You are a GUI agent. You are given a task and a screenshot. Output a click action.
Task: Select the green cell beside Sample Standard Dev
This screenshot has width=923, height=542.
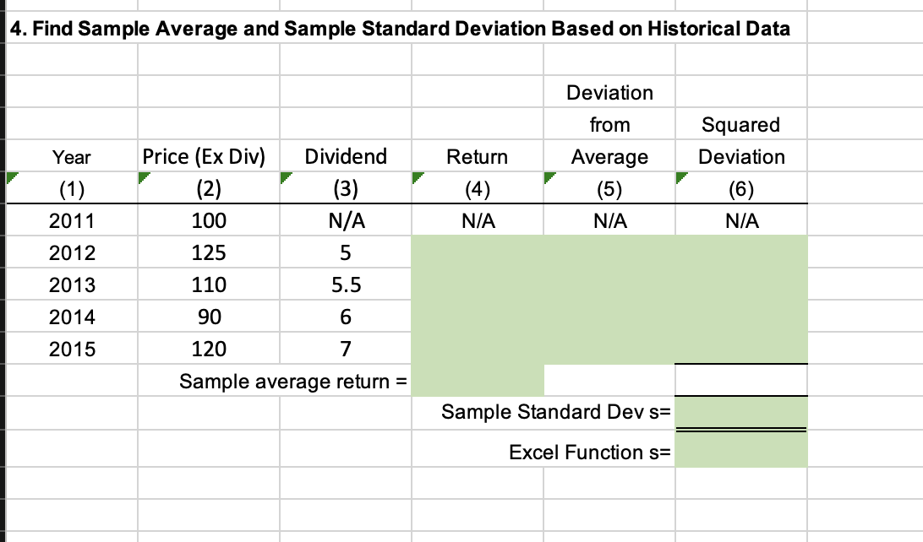pyautogui.click(x=742, y=413)
